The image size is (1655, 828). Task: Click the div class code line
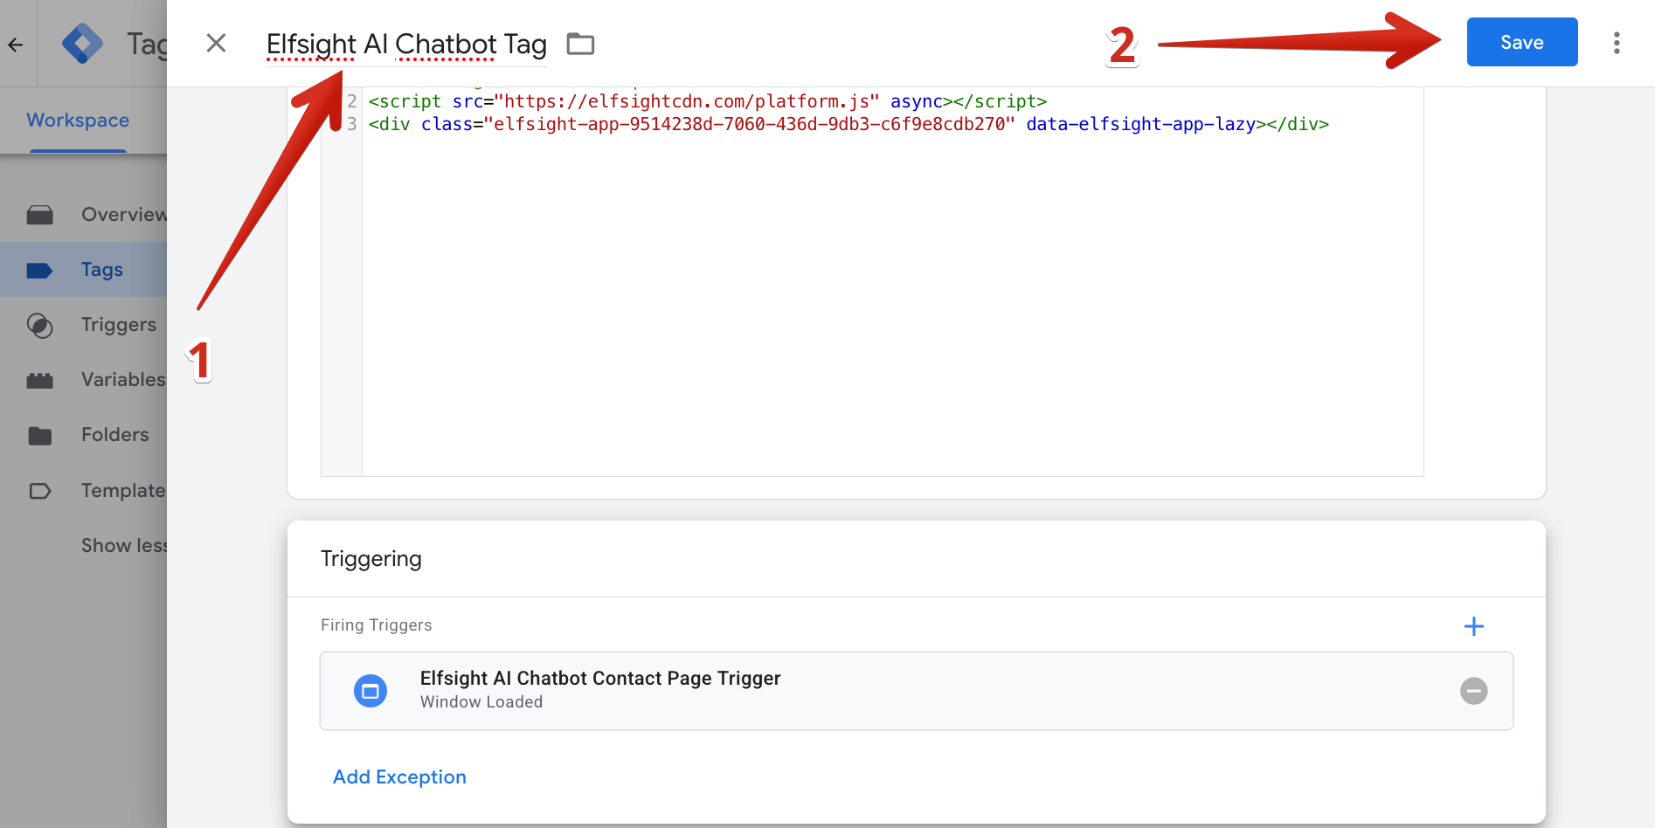coord(848,124)
